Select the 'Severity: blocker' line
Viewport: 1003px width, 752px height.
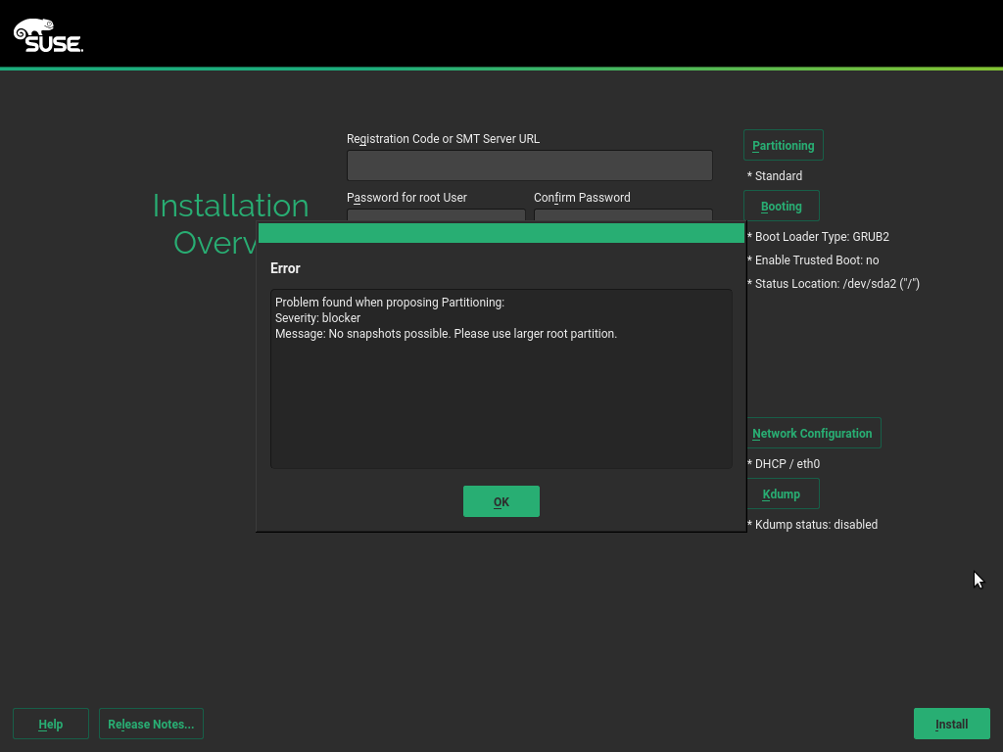[318, 318]
